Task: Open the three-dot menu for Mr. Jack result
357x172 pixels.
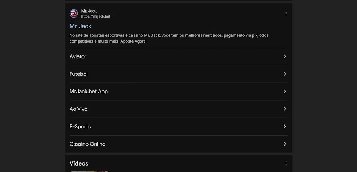Action: (286, 14)
